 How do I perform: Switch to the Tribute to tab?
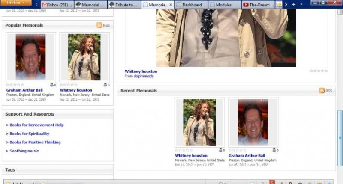124,5
